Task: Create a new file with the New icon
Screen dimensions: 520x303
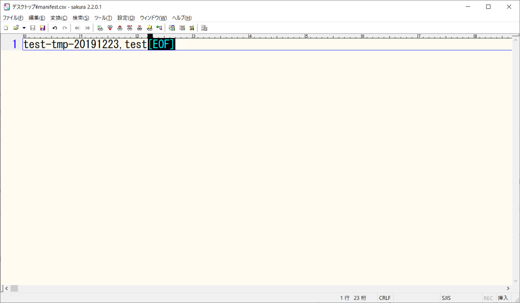Action: point(6,28)
